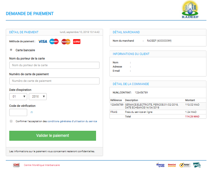Image resolution: width=209 pixels, height=173 pixels.
Task: Click the verification code help icon
Action: point(32,112)
